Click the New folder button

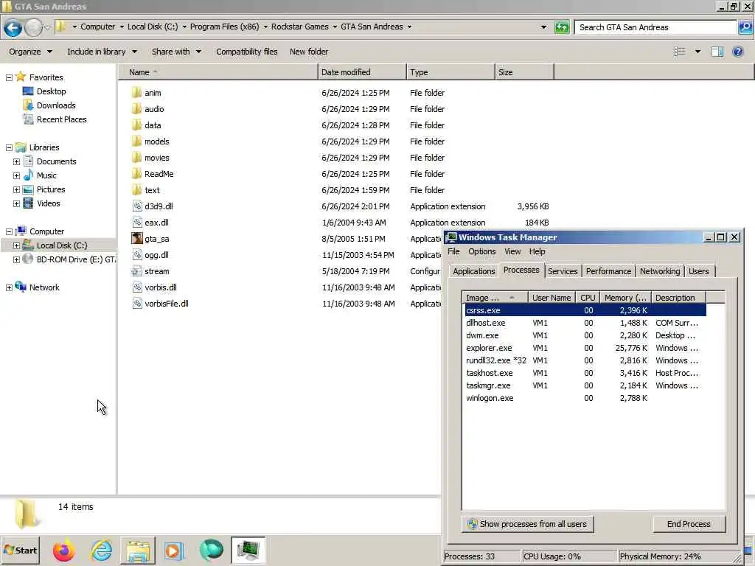pos(309,52)
